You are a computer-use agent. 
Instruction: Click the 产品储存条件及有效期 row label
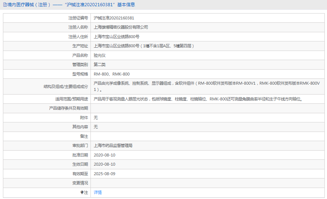68,108
